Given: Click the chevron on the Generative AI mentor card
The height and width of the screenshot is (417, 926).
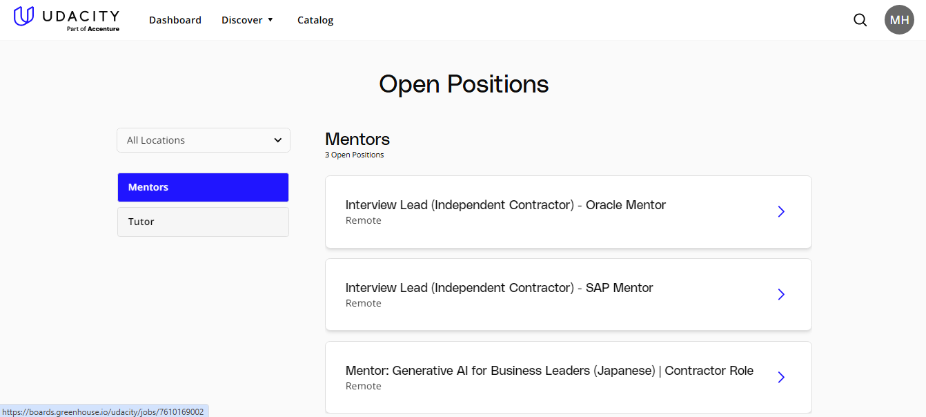Looking at the screenshot, I should point(780,377).
